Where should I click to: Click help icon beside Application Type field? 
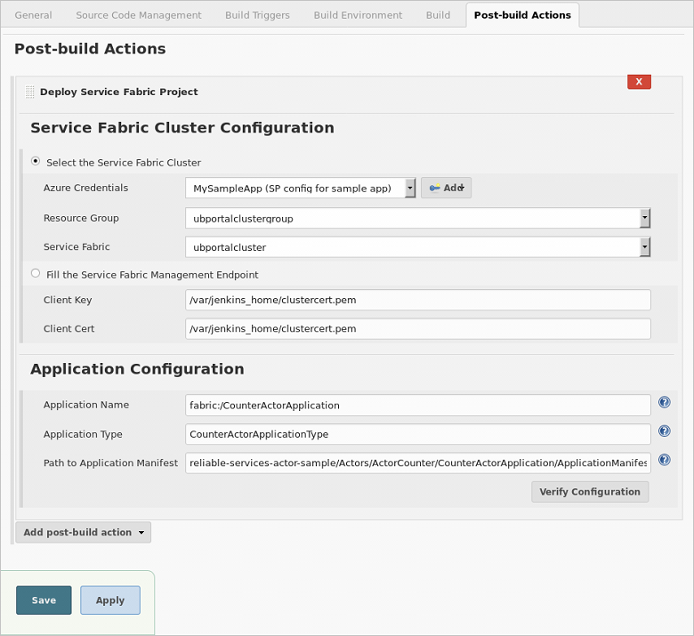664,431
